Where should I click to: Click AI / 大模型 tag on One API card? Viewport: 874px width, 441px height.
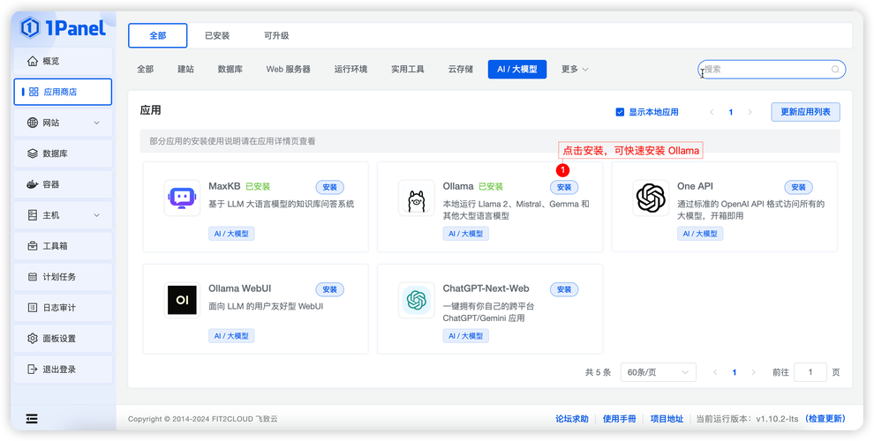point(700,234)
